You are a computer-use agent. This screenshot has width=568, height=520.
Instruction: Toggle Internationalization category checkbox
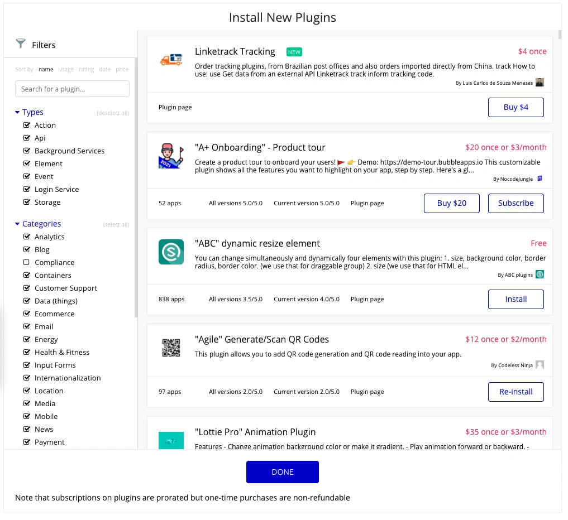click(x=26, y=378)
